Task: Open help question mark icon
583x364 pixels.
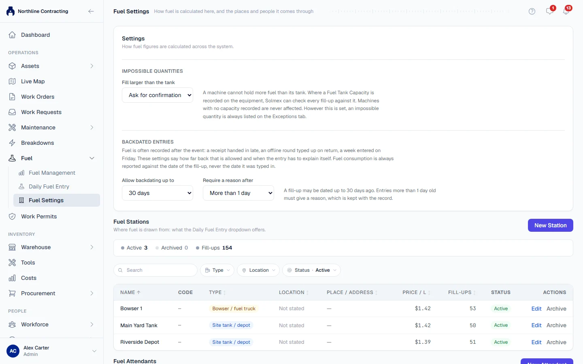Action: [x=532, y=11]
